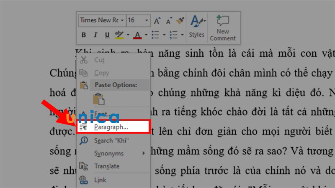Decrease font size with Shrink Font
The width and height of the screenshot is (335, 188).
(x=169, y=20)
